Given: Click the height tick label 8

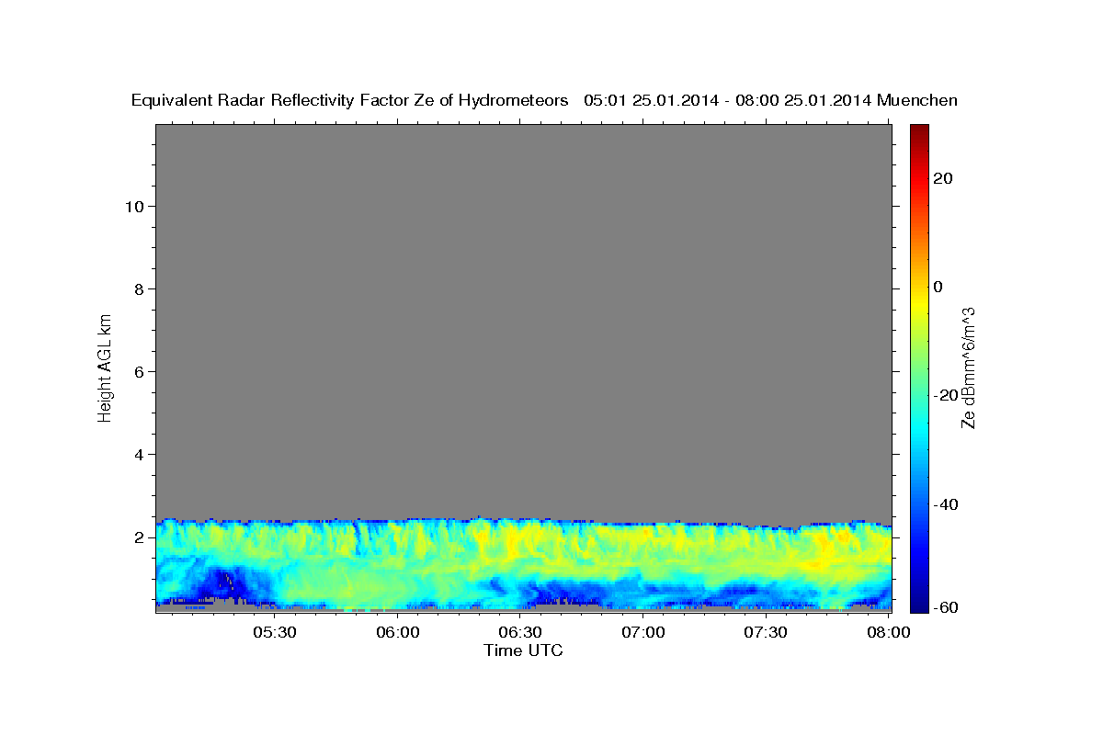Looking at the screenshot, I should point(139,288).
